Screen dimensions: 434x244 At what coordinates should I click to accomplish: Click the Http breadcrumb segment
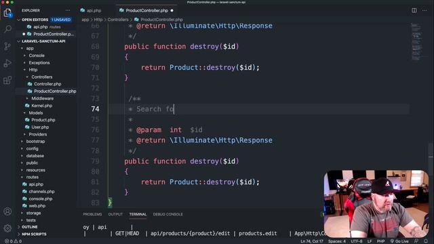point(98,20)
